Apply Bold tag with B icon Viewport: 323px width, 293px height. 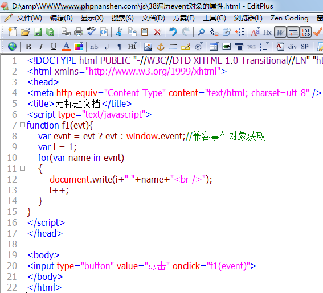pyautogui.click(x=28, y=47)
